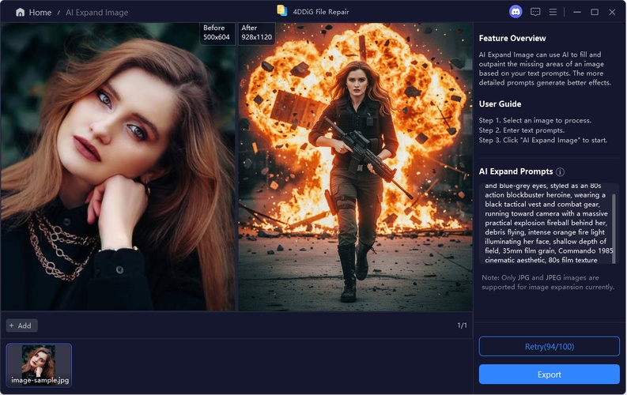Open the Discord community icon
This screenshot has width=627, height=395.
click(516, 12)
